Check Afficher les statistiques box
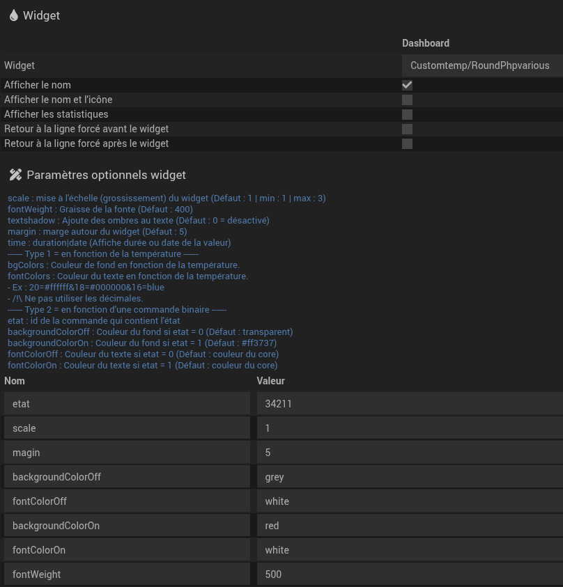 point(408,114)
